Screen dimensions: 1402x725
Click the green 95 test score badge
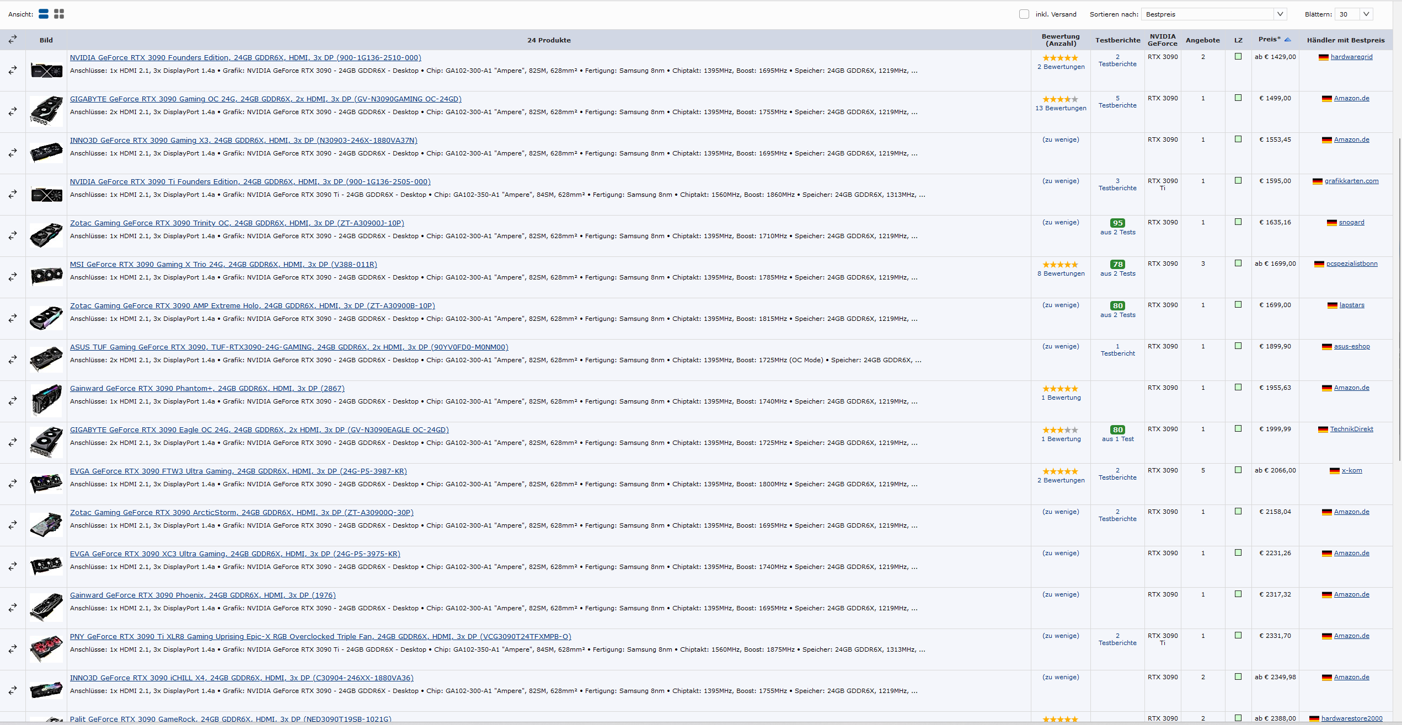point(1117,223)
